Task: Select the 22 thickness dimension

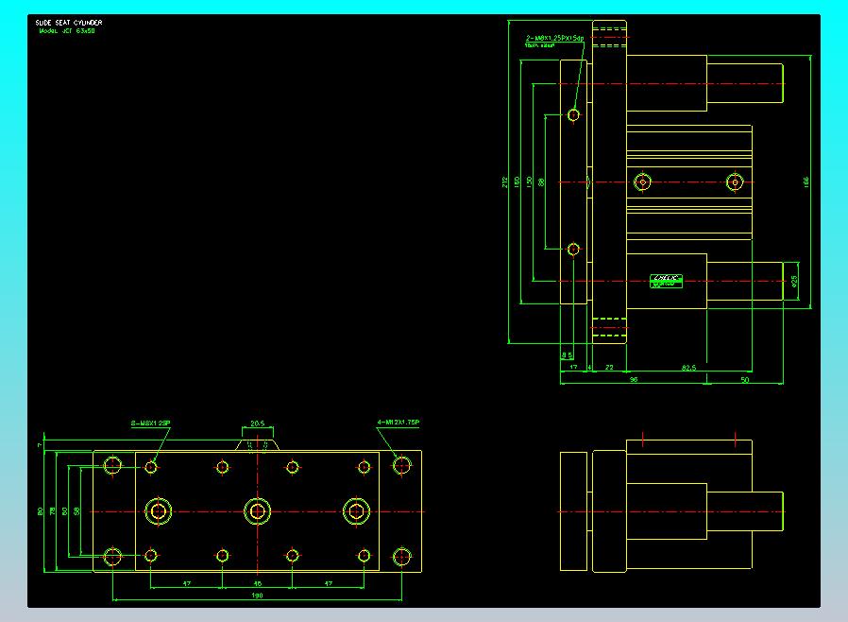Action: pyautogui.click(x=609, y=368)
